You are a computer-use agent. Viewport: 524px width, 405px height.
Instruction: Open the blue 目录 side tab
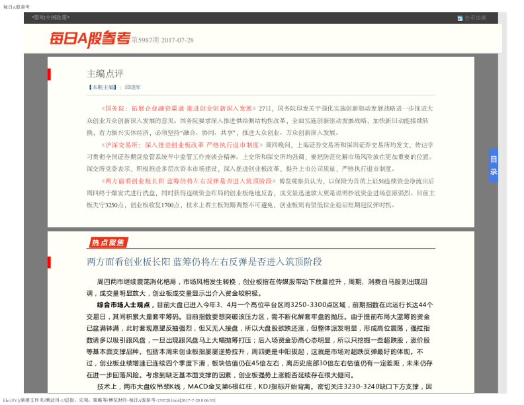pyautogui.click(x=494, y=165)
